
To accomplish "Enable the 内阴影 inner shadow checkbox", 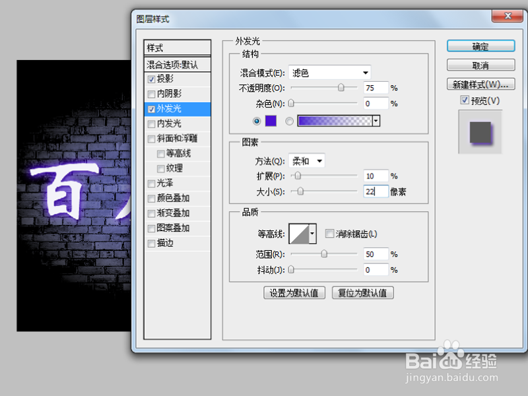I will click(152, 94).
